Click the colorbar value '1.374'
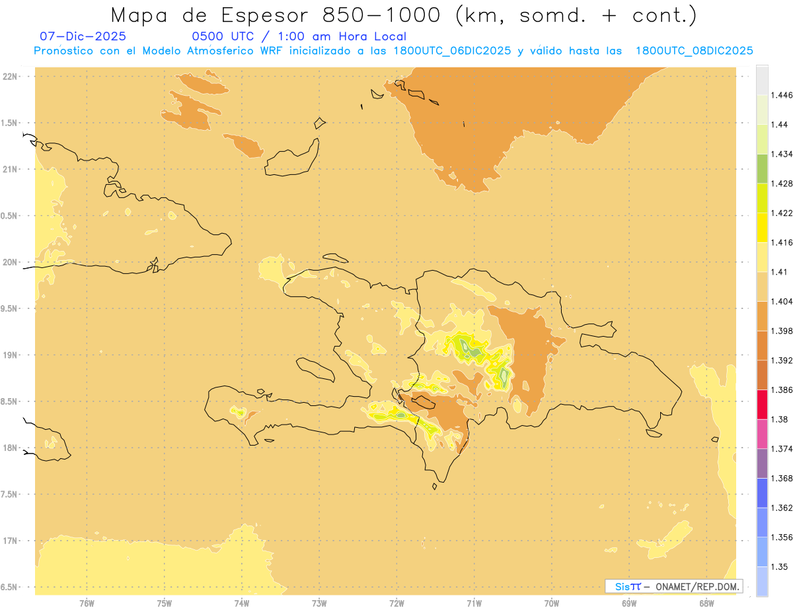Screen dimensions: 793x612 tap(782, 449)
